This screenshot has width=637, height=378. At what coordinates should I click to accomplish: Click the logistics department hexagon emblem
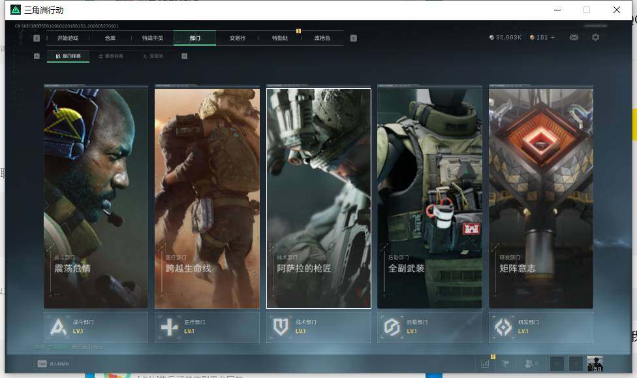tap(392, 327)
